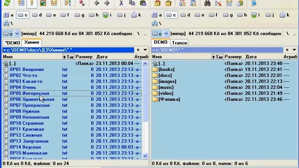Click the copy names folder toolbar icon
299x168 pixels.
[240, 3]
